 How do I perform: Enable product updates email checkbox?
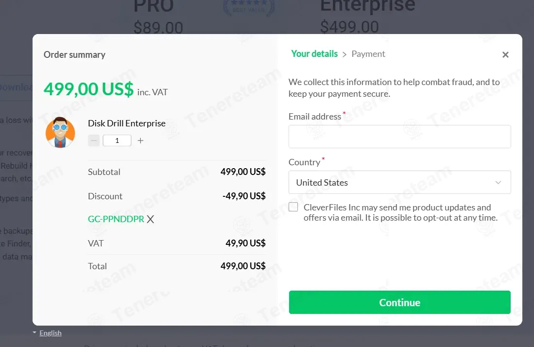click(293, 207)
